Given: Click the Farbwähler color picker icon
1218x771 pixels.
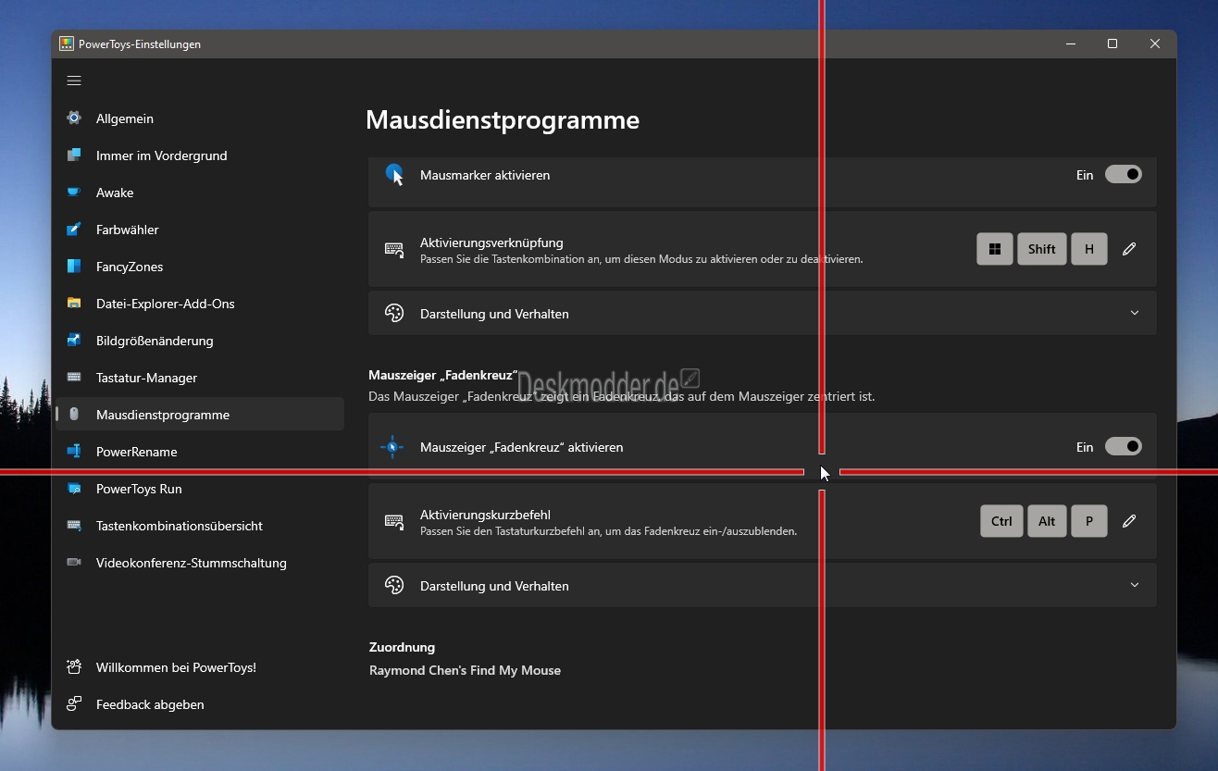Looking at the screenshot, I should 74,230.
